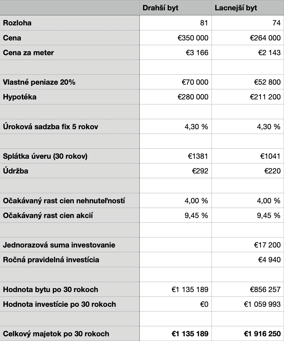The width and height of the screenshot is (284, 341).
Task: Select the €1 059 993 investment value cell
Action: point(248,304)
